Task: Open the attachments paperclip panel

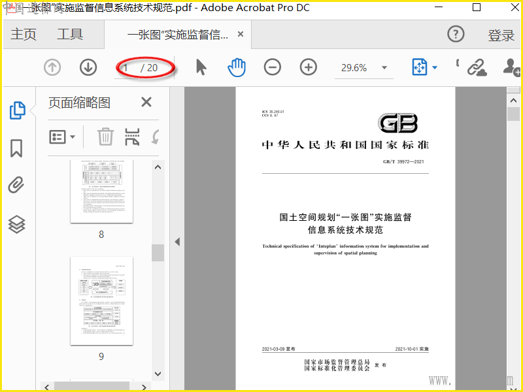Action: 16,185
